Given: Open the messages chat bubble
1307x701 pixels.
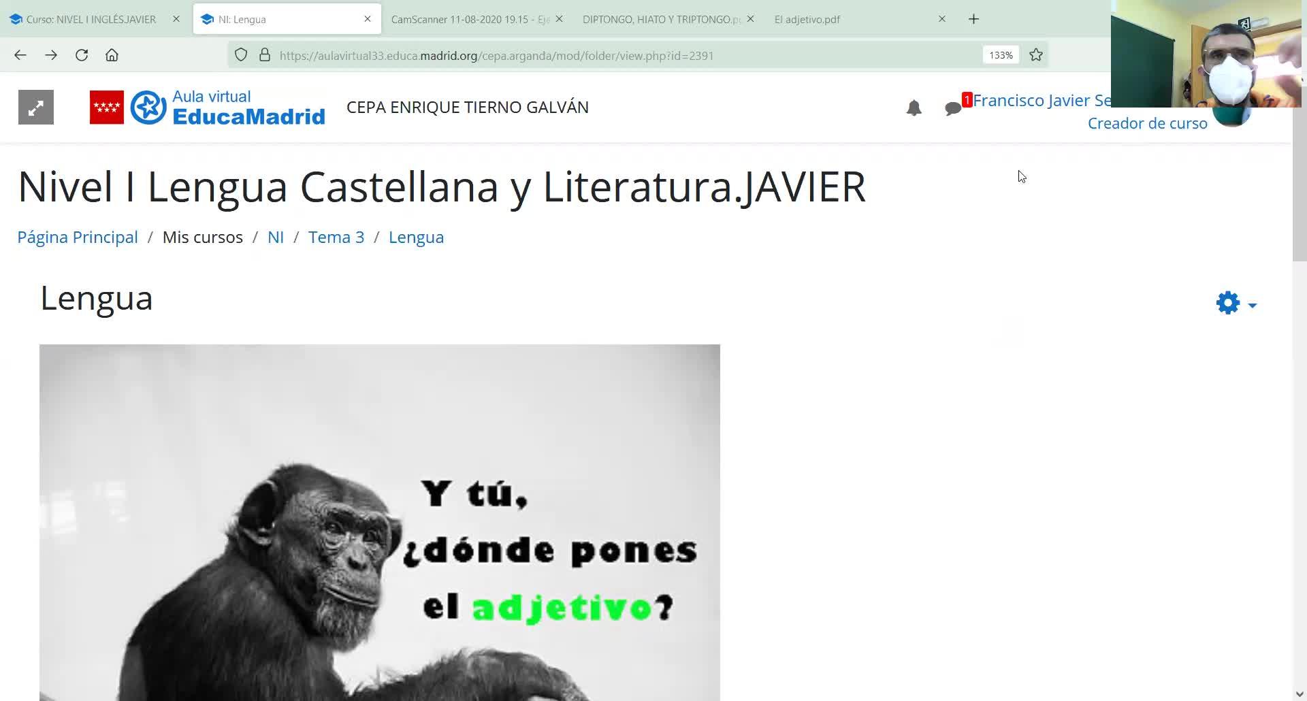Looking at the screenshot, I should [x=953, y=108].
